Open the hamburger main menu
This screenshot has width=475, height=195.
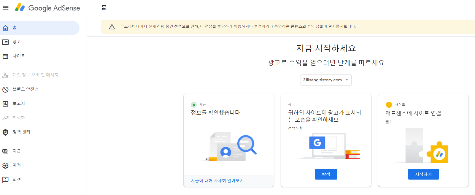tap(6, 8)
